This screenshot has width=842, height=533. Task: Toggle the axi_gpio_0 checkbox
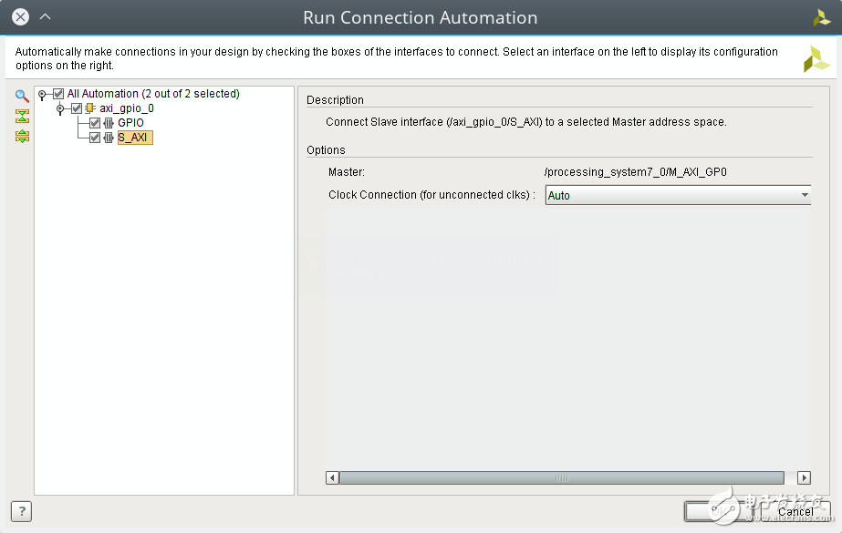[x=77, y=108]
